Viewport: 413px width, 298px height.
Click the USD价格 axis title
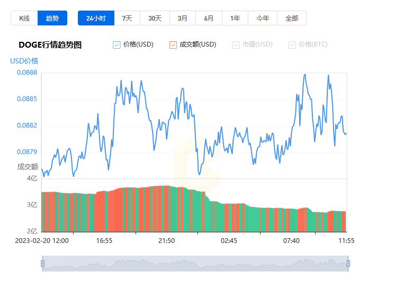click(x=24, y=61)
